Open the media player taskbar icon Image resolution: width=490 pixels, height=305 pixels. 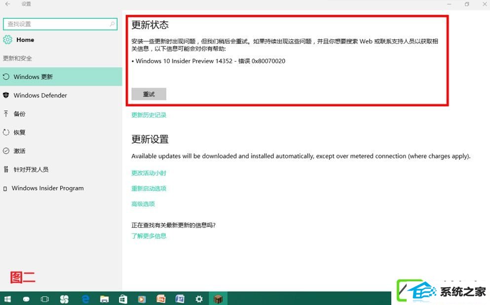142,300
